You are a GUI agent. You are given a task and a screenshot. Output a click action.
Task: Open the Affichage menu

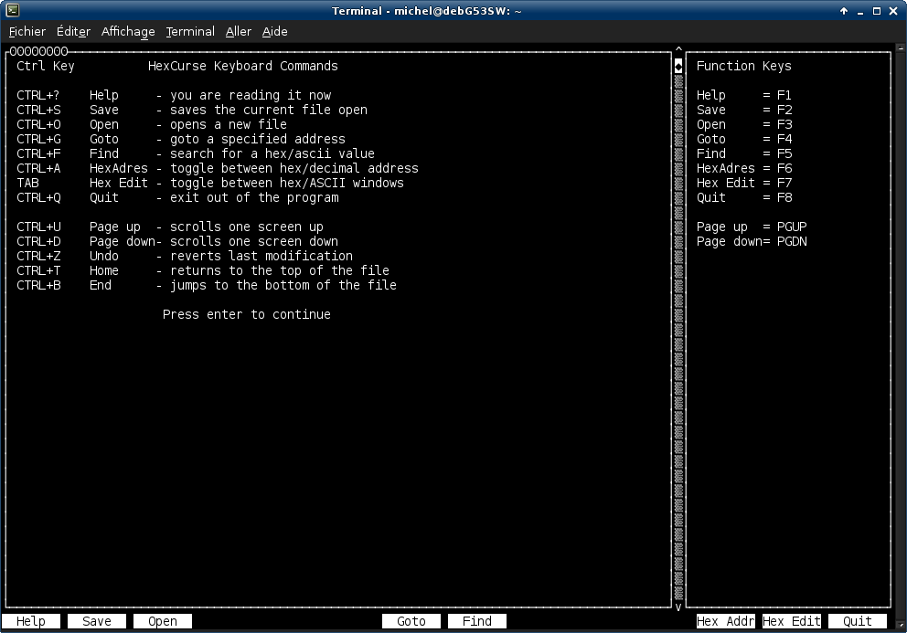coord(128,32)
